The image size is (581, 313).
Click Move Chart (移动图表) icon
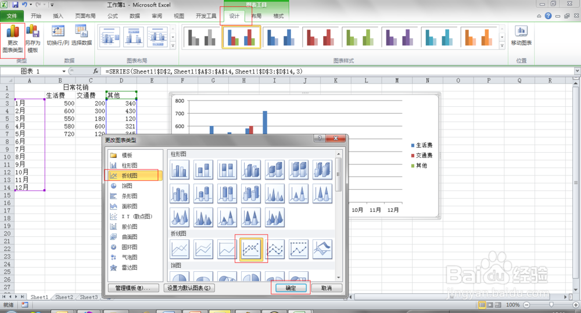click(521, 35)
